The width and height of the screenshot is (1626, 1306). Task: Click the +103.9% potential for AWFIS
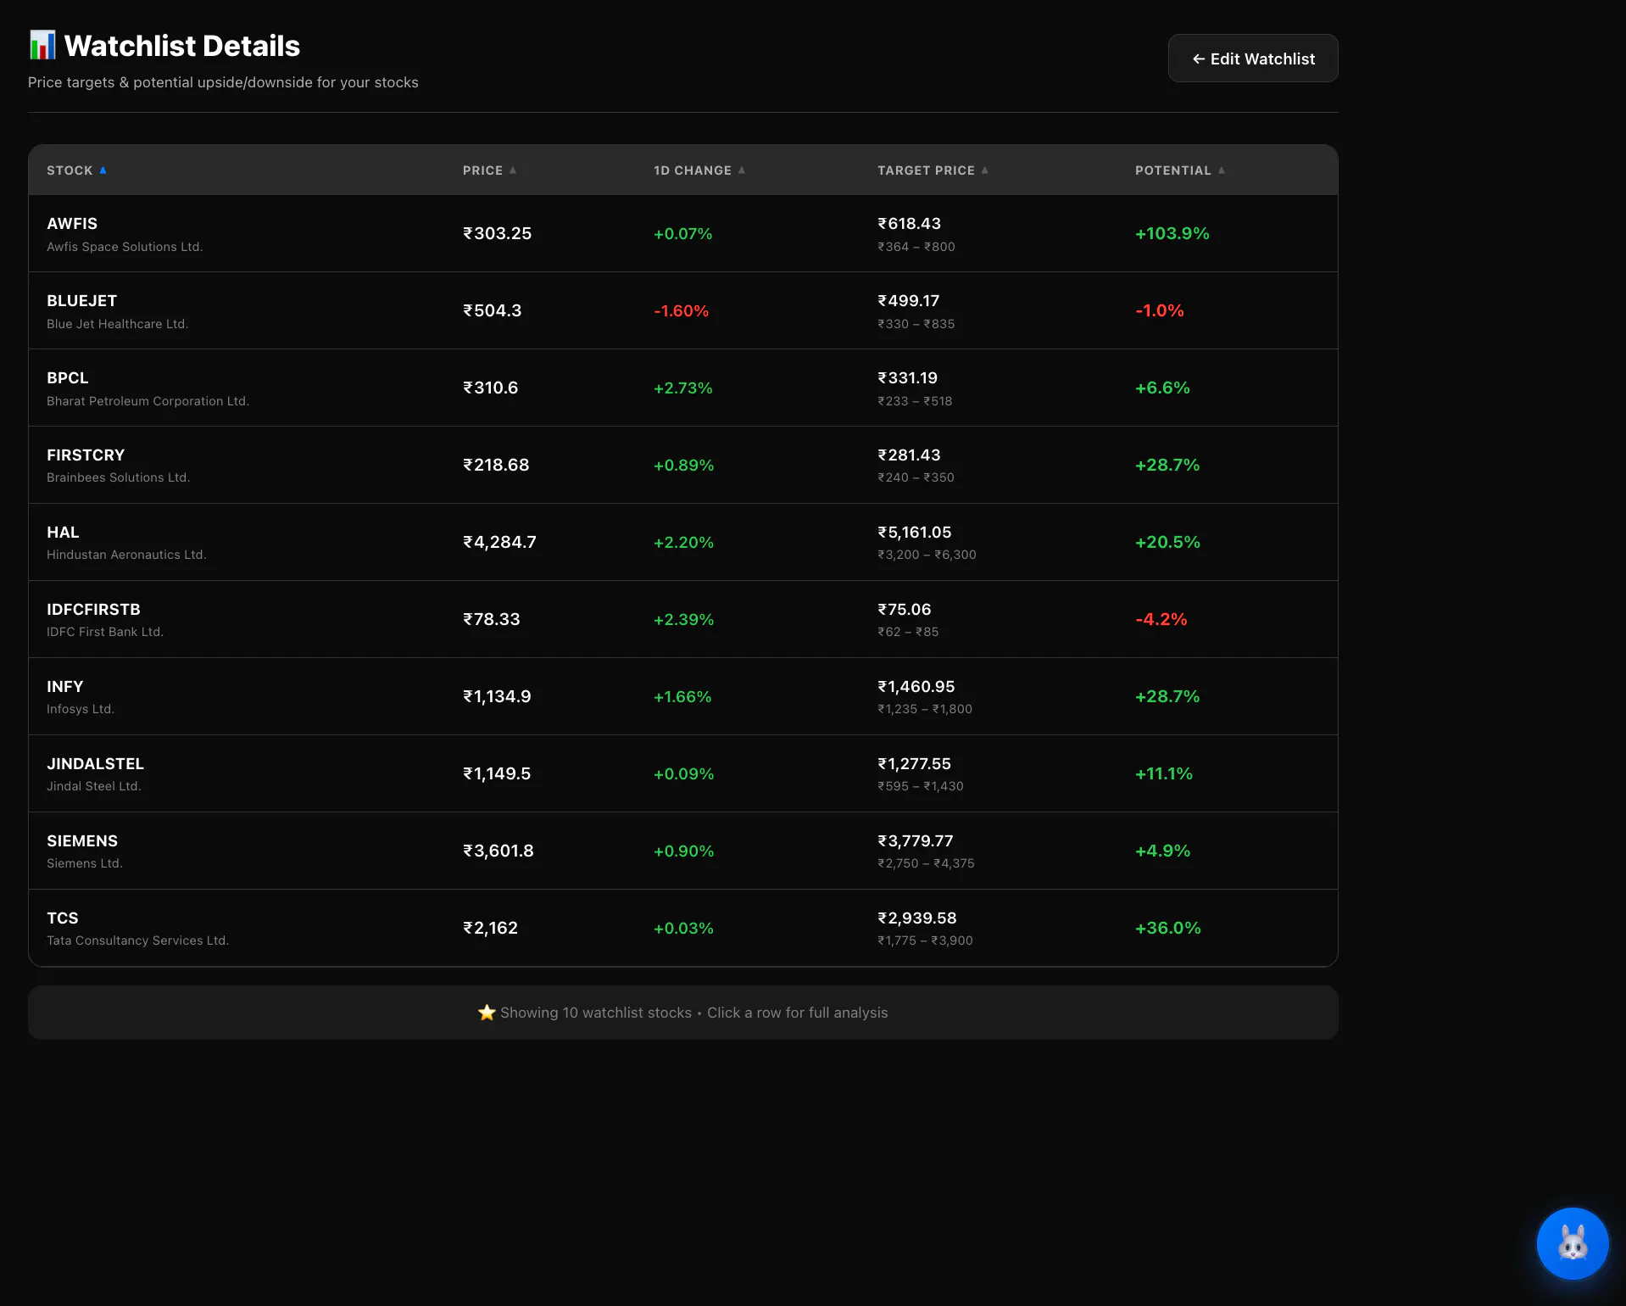(x=1172, y=233)
